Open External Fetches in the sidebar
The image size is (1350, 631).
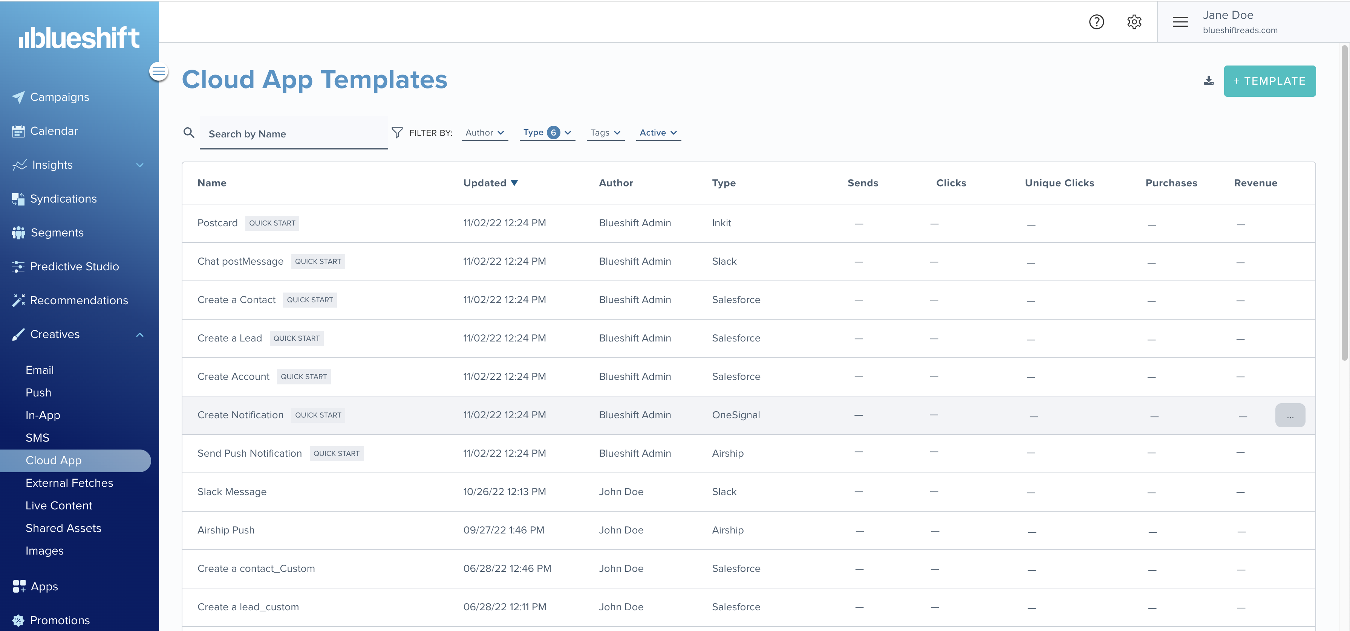69,483
